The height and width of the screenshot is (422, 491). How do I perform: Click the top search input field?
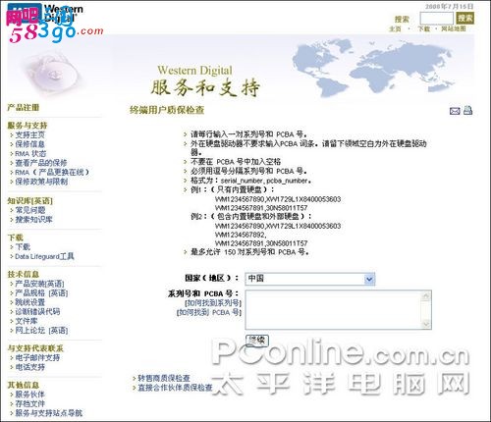coord(436,19)
